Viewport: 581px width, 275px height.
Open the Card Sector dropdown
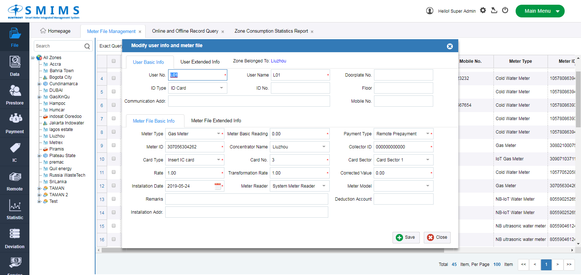coord(403,160)
